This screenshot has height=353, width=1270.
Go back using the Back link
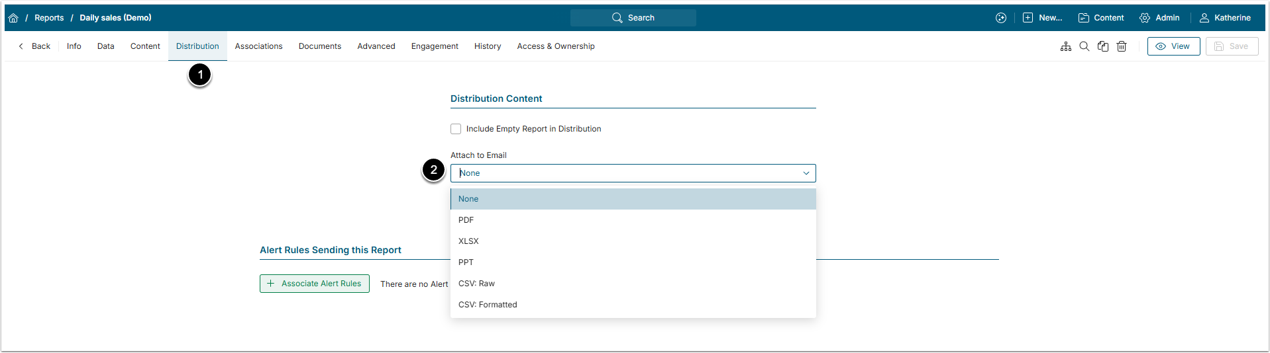click(34, 46)
